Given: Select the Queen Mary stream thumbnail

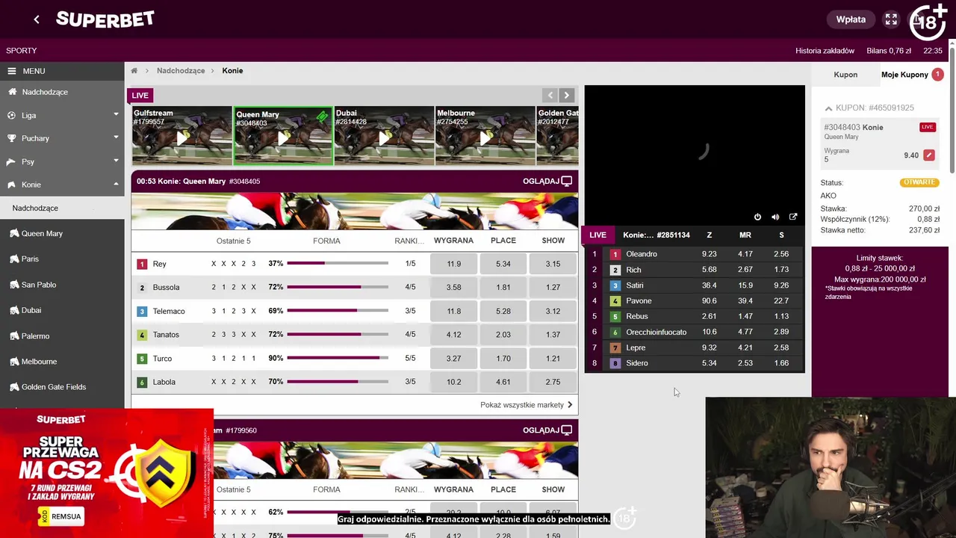Looking at the screenshot, I should [283, 135].
